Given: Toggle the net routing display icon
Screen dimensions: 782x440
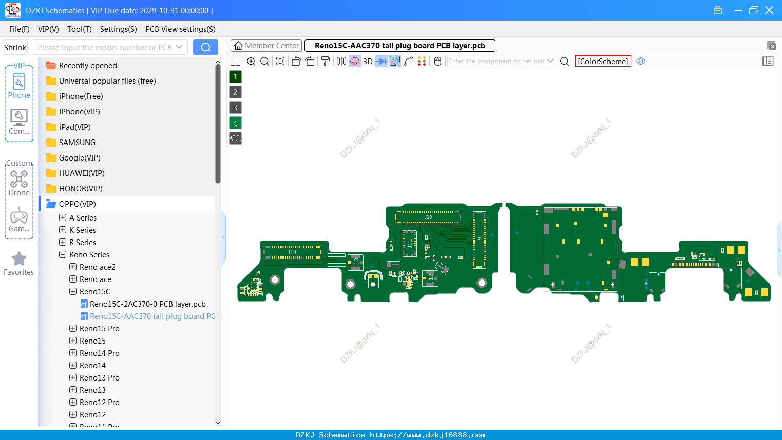Looking at the screenshot, I should [x=395, y=61].
